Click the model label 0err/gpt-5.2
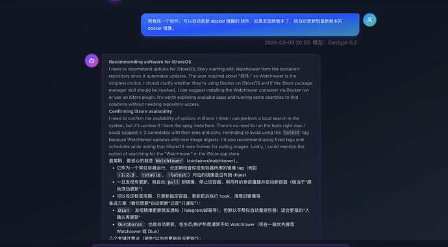Screen dimensions: 448x247 tap(342, 43)
